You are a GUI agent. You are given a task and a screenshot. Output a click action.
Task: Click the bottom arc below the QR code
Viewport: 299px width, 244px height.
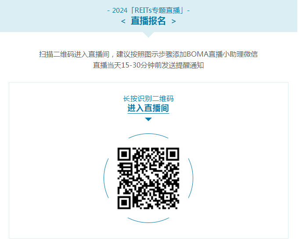148,220
